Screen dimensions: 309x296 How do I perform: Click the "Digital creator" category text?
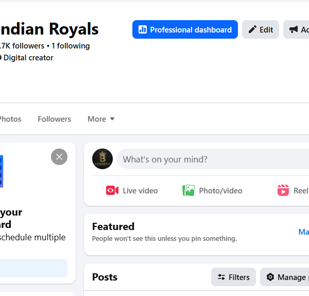pos(28,58)
